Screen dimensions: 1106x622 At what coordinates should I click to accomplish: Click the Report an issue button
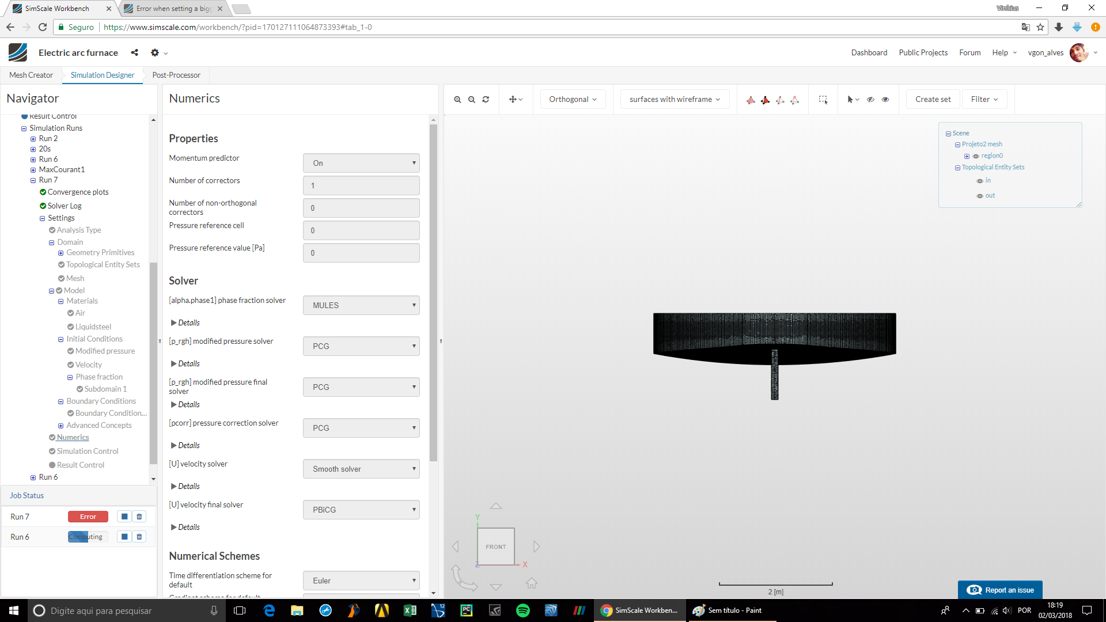(1000, 590)
